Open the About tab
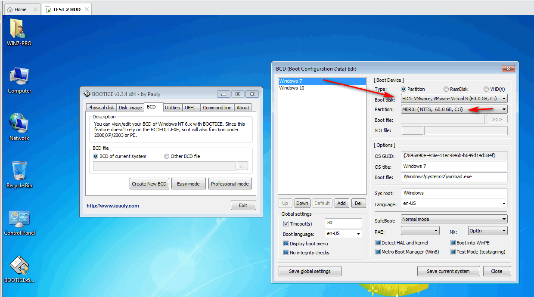The width and height of the screenshot is (534, 297). click(243, 108)
